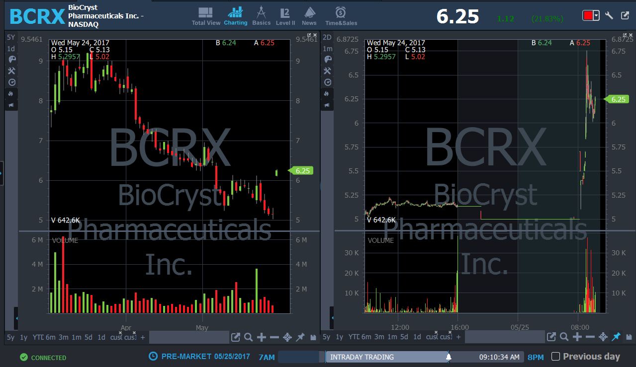
Task: Click the gauge indicator icon on left chart
Action: coord(12,82)
